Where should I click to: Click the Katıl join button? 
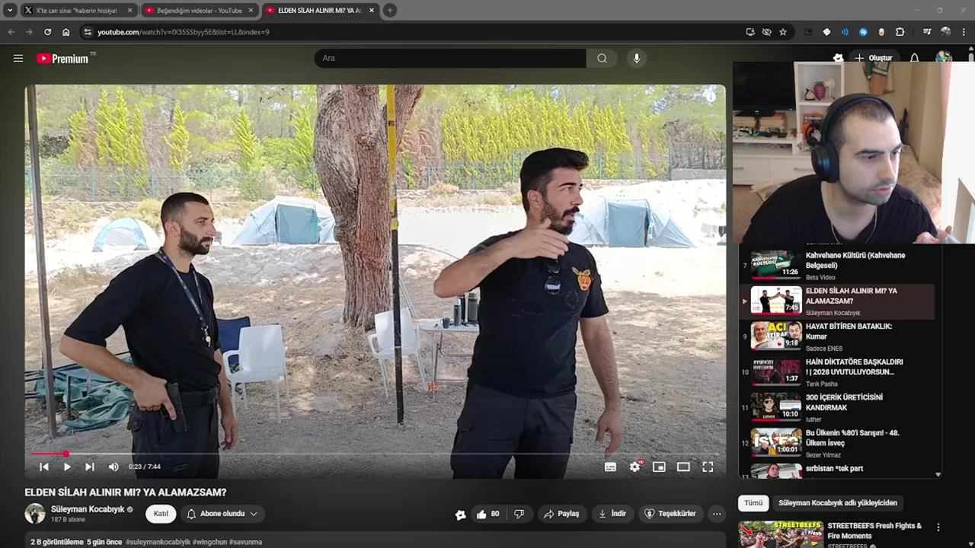(x=161, y=514)
